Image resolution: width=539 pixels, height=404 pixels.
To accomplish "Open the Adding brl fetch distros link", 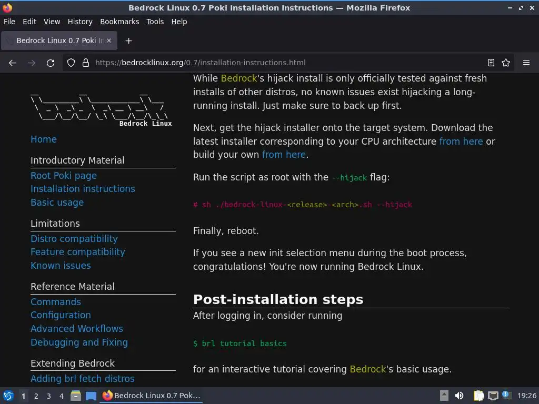I will click(x=83, y=379).
